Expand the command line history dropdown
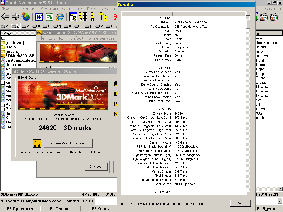Viewport: 283px width, 212px height. tap(280, 201)
